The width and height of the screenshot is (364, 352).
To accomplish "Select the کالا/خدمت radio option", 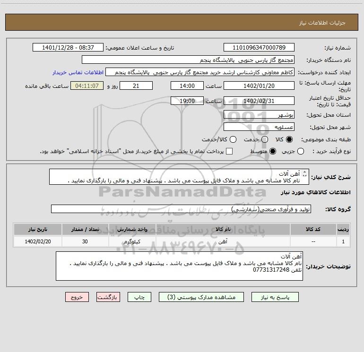I will (233, 139).
